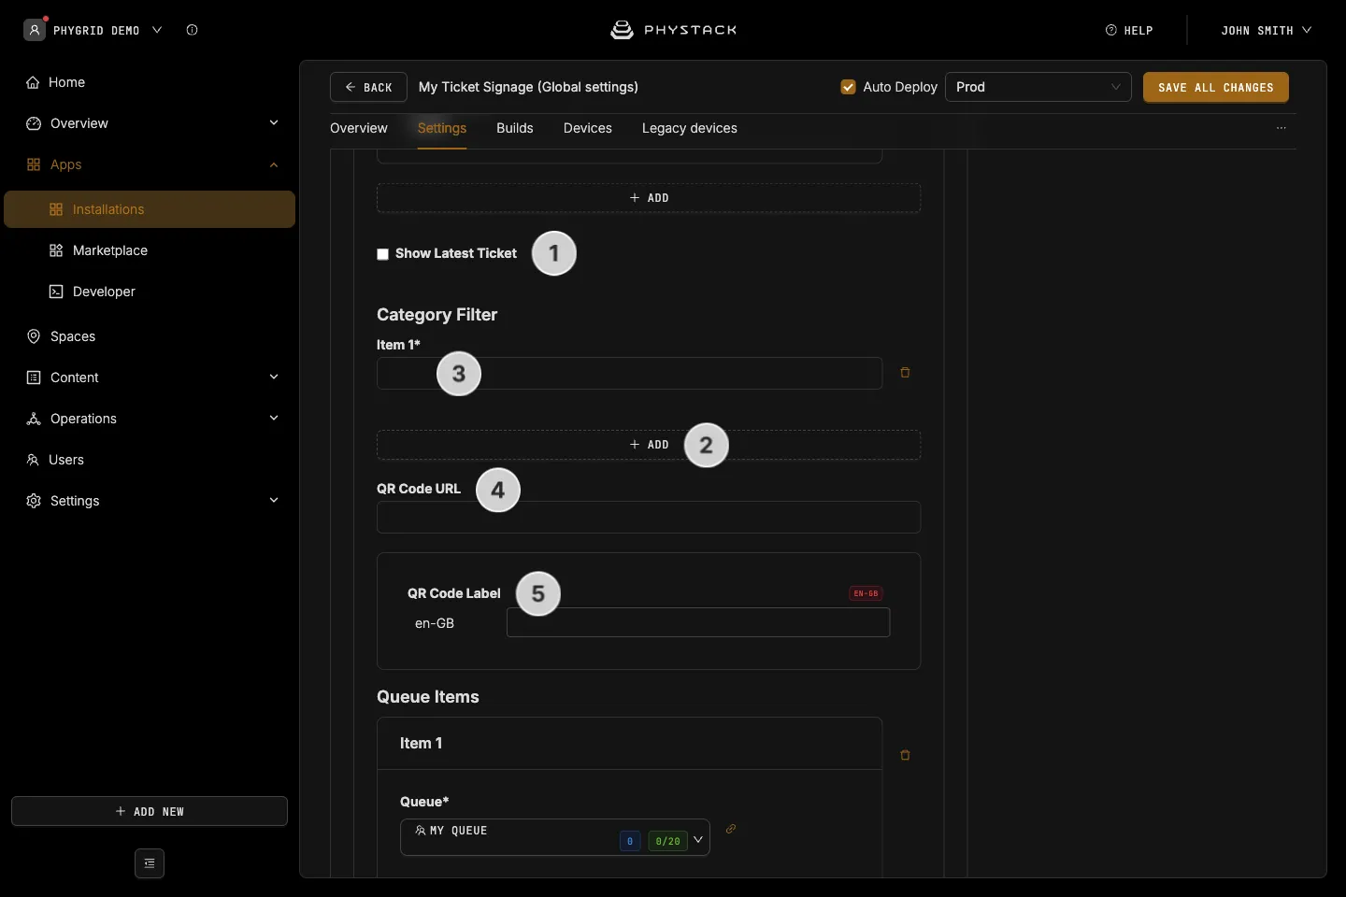The width and height of the screenshot is (1346, 897).
Task: Delete Category Filter Item 1
Action: (905, 373)
